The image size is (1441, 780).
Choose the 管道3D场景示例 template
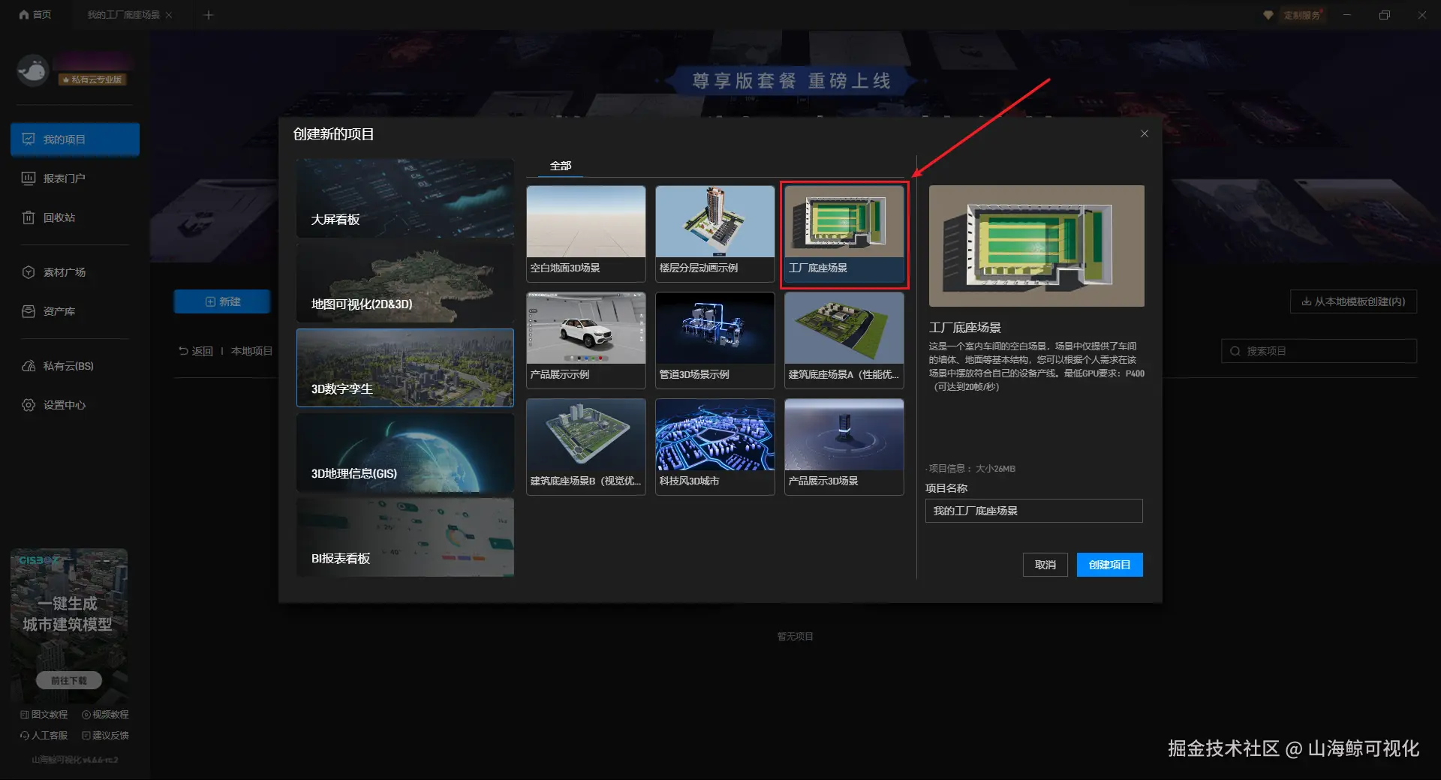point(715,340)
